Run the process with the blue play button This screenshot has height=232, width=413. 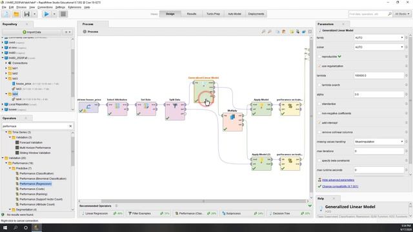point(46,14)
